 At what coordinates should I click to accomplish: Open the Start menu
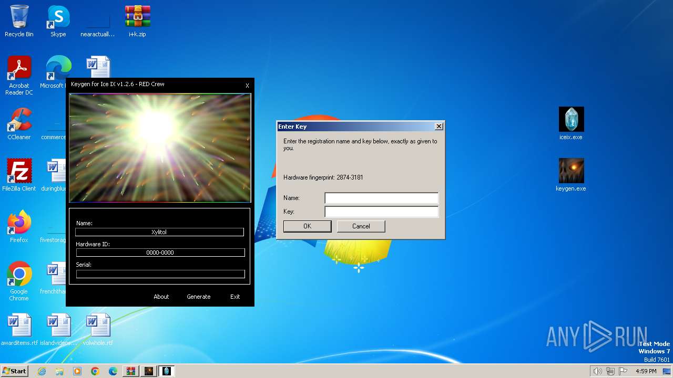pos(15,371)
